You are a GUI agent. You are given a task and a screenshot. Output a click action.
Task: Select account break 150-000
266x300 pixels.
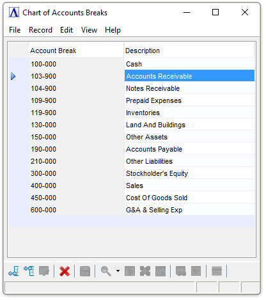[76, 137]
